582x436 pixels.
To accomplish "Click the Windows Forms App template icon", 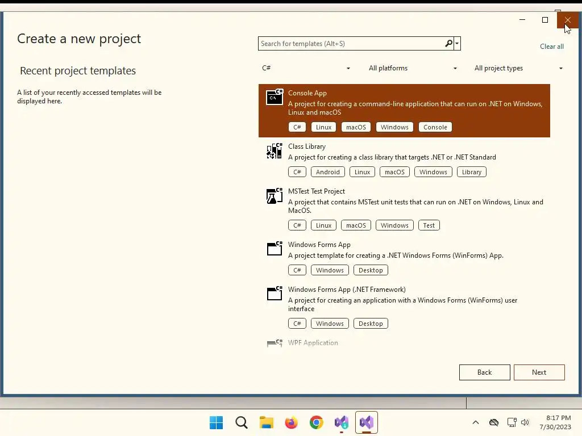I will pyautogui.click(x=275, y=249).
